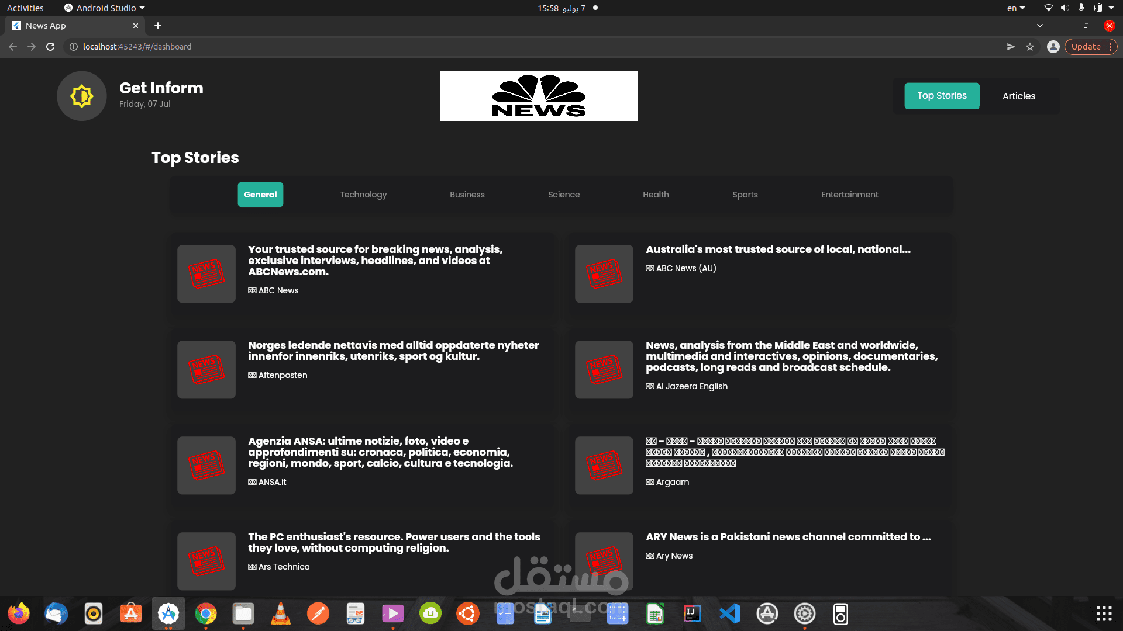The height and width of the screenshot is (631, 1123).
Task: Go back with the browser arrow
Action: tap(13, 47)
